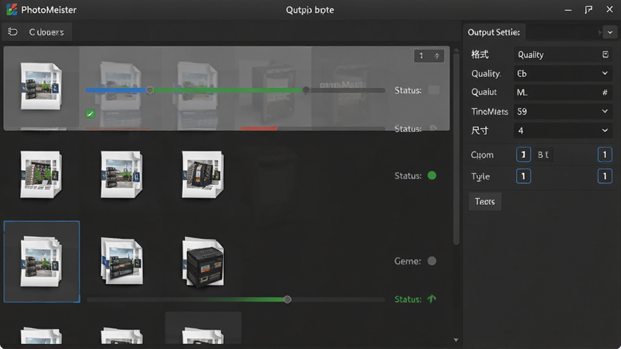Click the handle between the blue and green slider segments
Image resolution: width=621 pixels, height=349 pixels.
pyautogui.click(x=149, y=90)
